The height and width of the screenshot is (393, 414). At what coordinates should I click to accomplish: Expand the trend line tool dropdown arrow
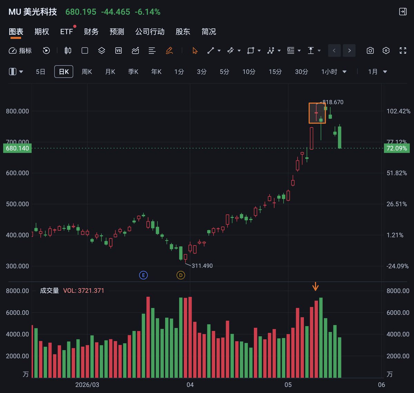coord(219,51)
